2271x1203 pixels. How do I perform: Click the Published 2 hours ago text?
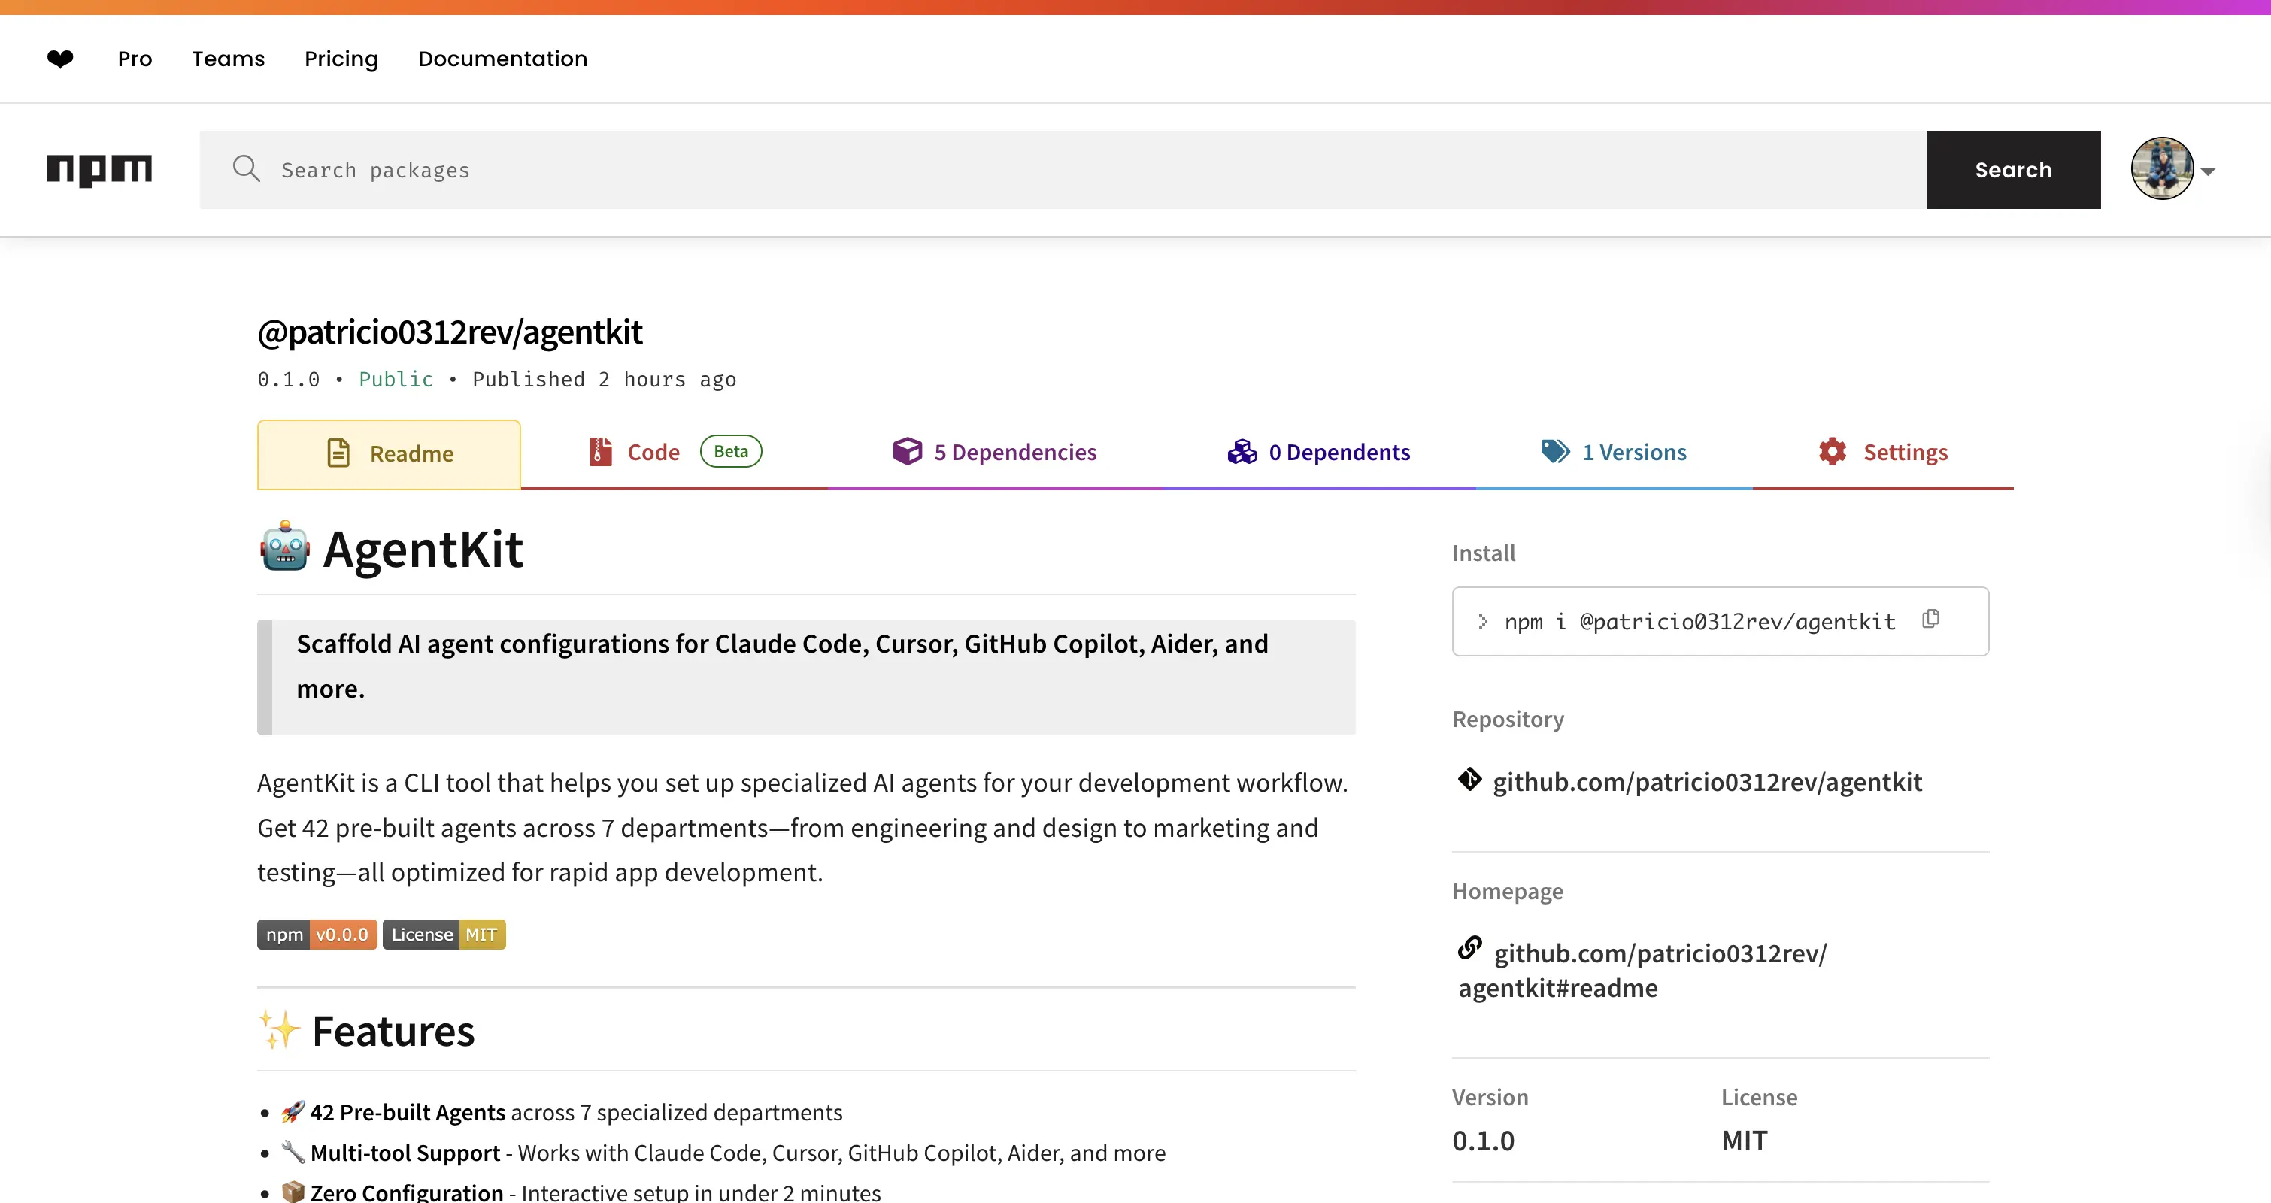pos(604,380)
